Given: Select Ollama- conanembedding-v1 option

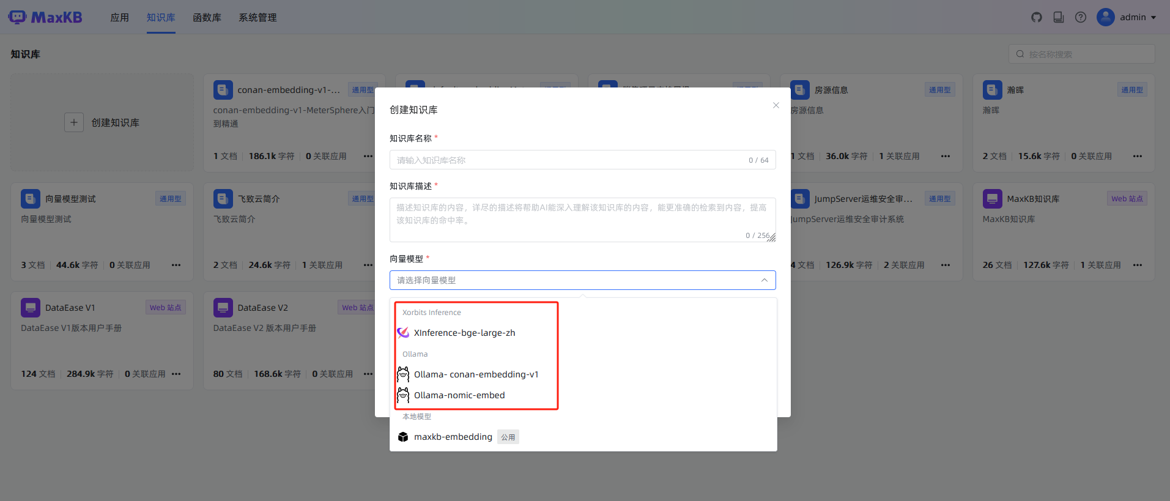Looking at the screenshot, I should pyautogui.click(x=583, y=374).
